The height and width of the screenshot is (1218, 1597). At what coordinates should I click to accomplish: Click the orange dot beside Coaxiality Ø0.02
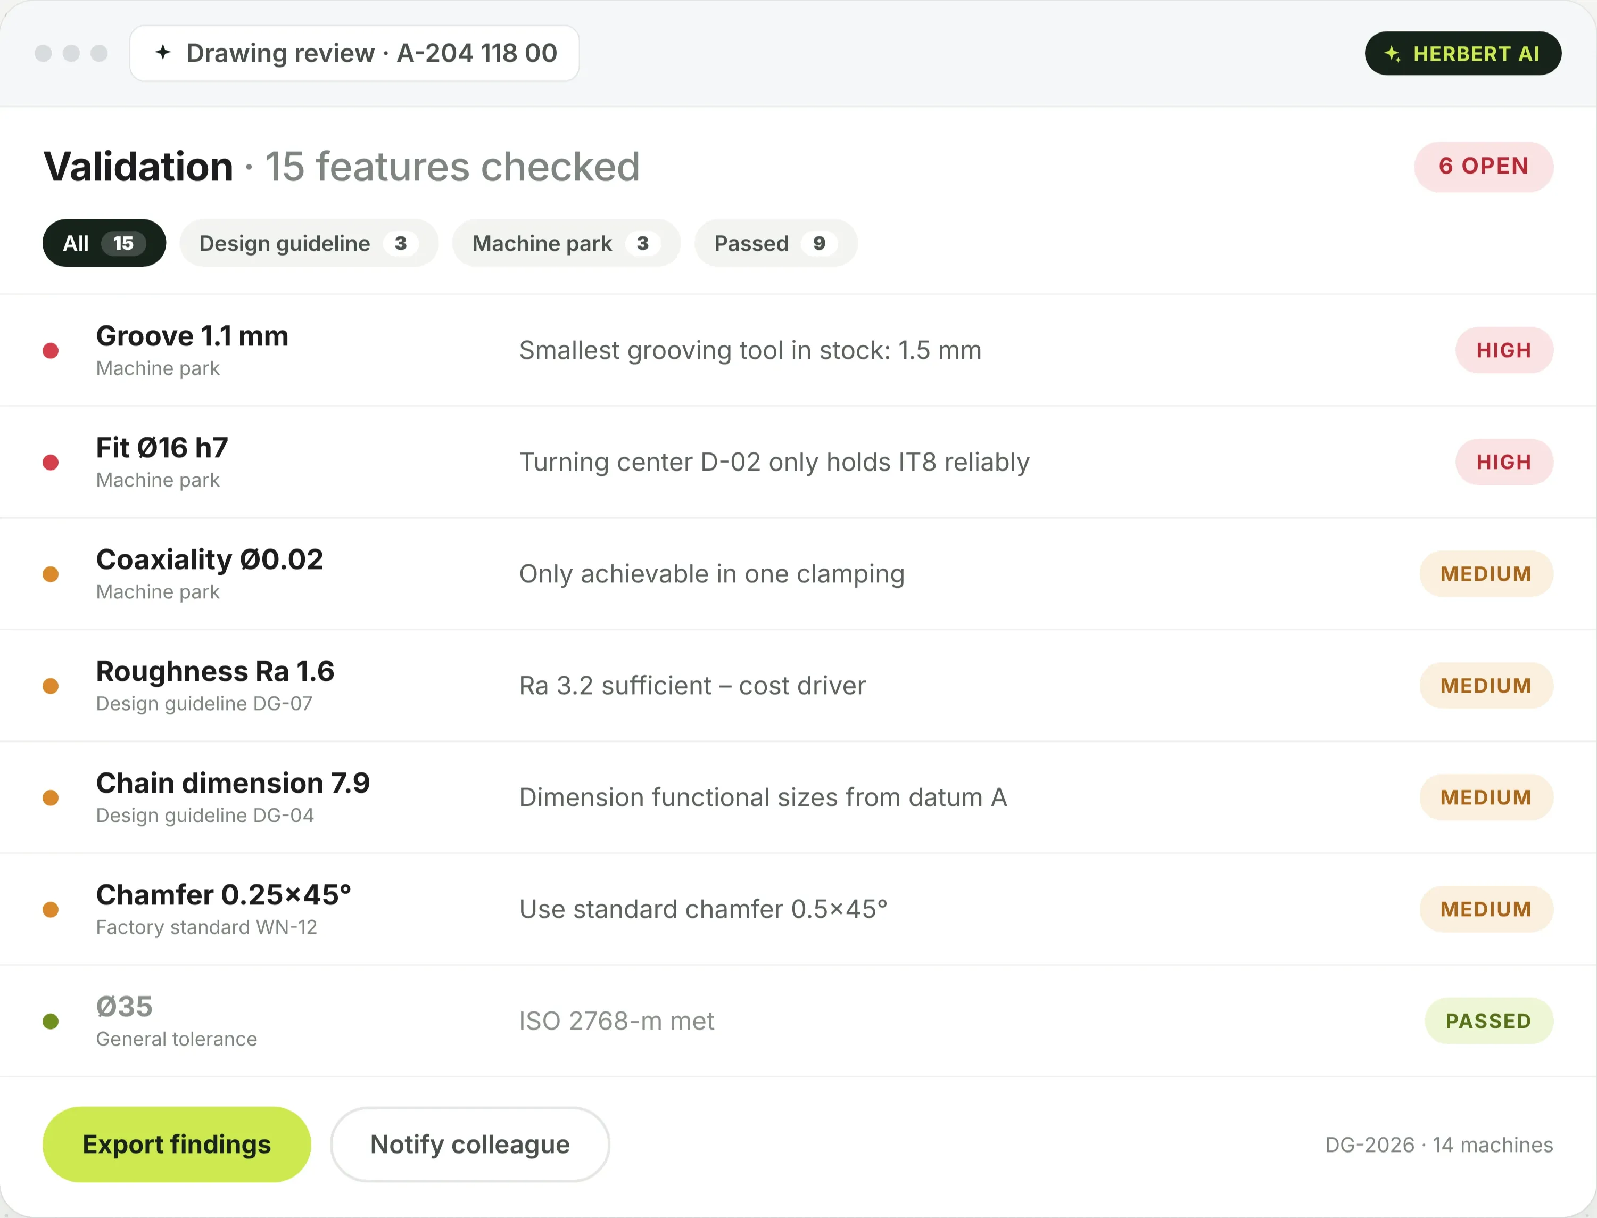click(51, 574)
